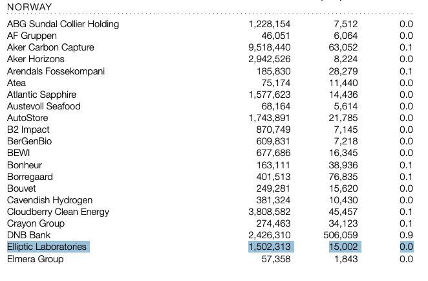This screenshot has width=428, height=281.
Task: Click 7,145 in B2 Impact row
Action: [345, 129]
